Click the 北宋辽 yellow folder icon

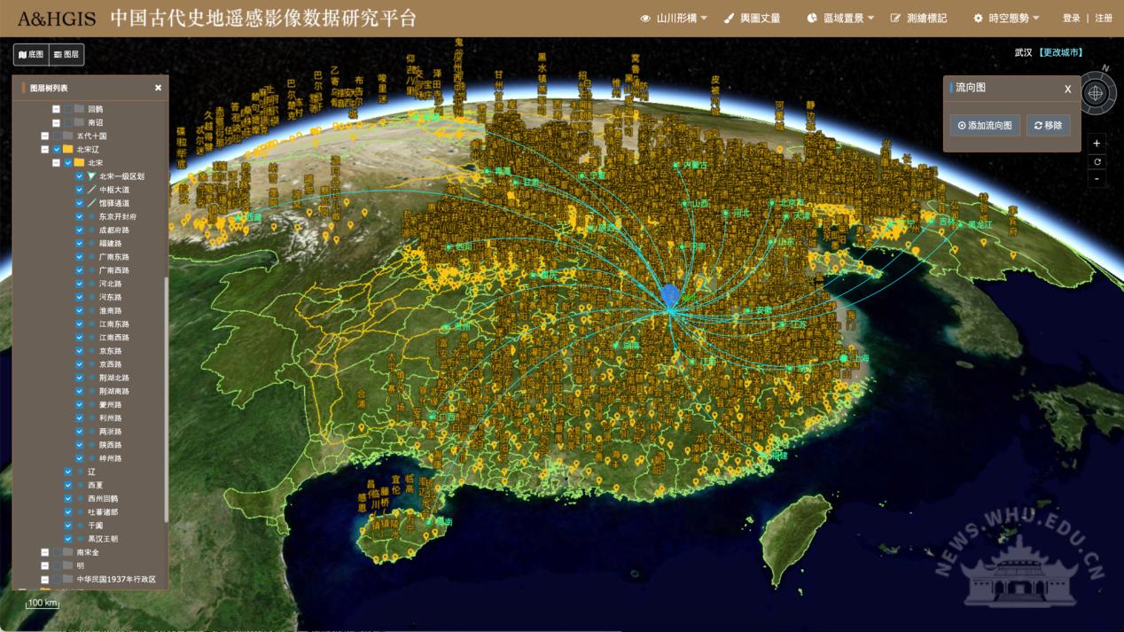click(67, 150)
